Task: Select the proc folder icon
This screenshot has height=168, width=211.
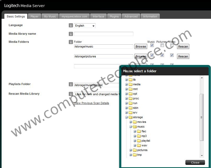Action: pos(130,98)
